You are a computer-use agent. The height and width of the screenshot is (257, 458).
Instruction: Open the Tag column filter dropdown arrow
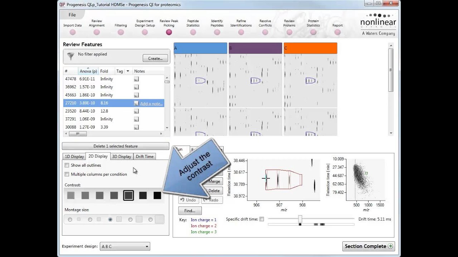(x=128, y=71)
